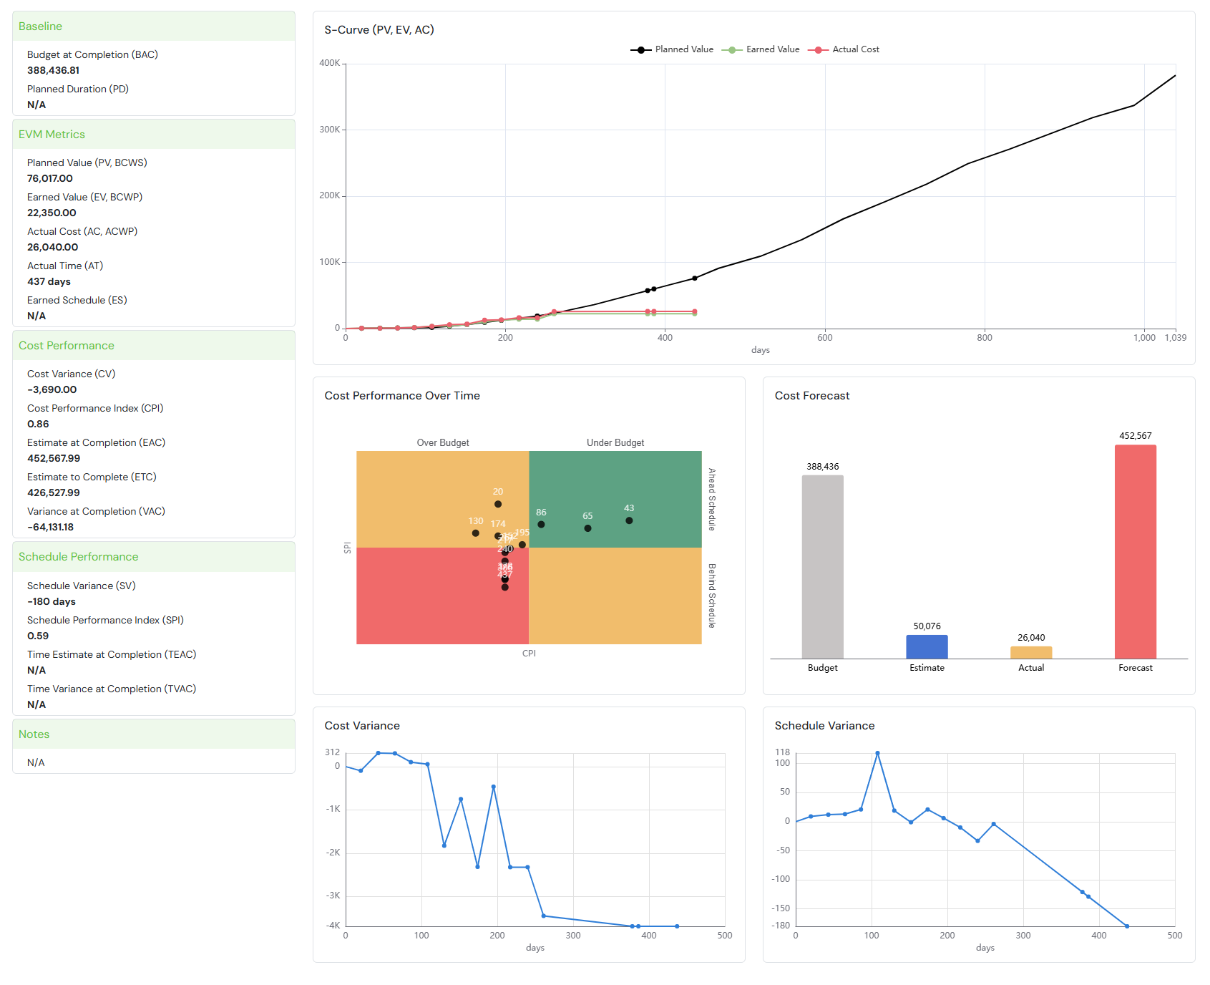Click the gray Budget bar

point(822,566)
